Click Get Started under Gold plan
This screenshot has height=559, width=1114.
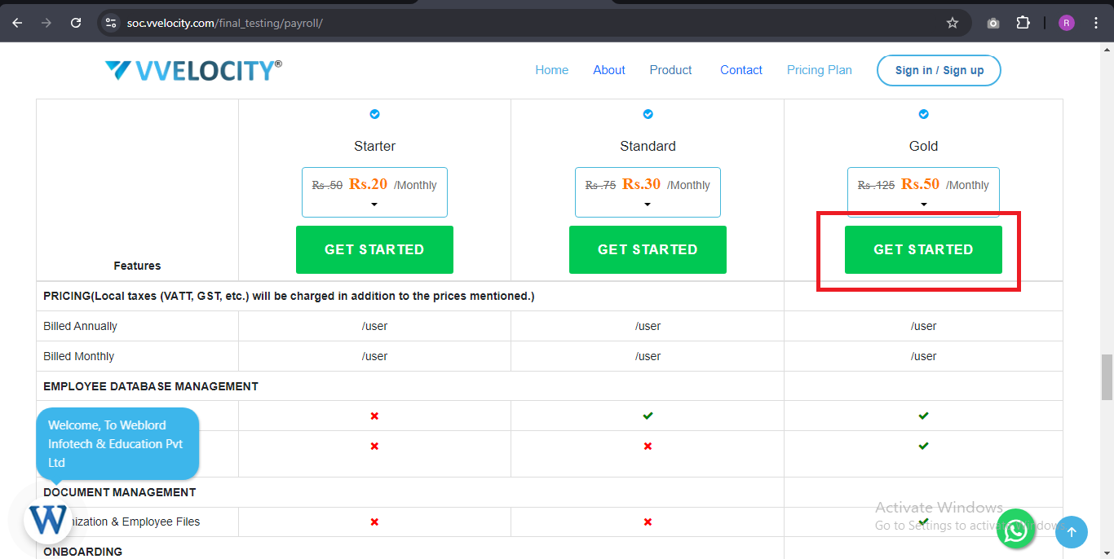point(923,249)
